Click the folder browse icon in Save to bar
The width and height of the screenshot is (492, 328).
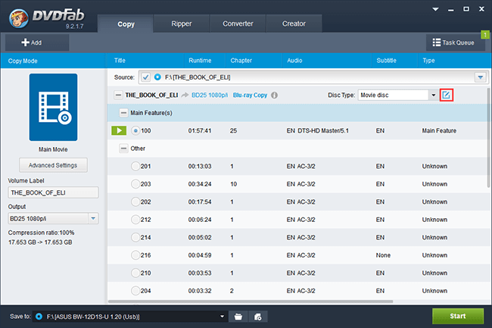click(238, 317)
